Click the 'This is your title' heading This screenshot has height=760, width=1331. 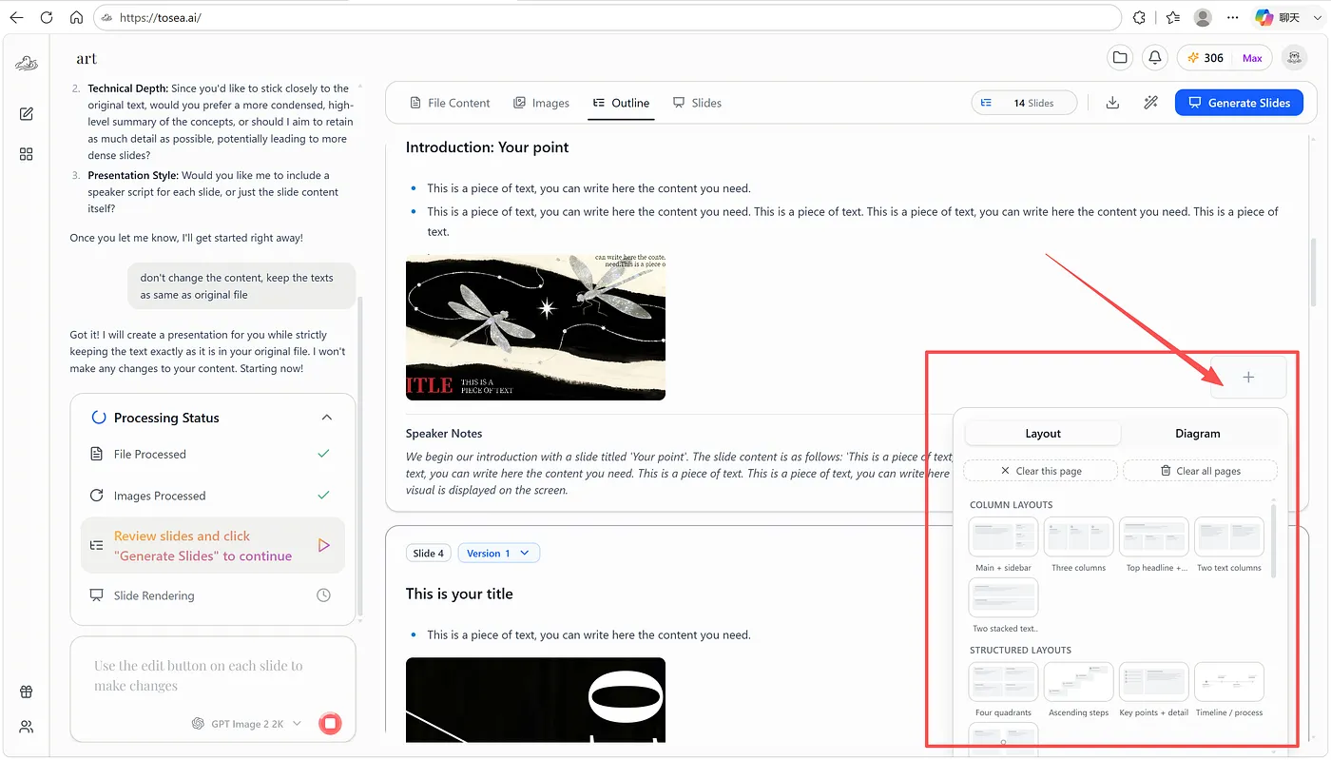point(459,594)
